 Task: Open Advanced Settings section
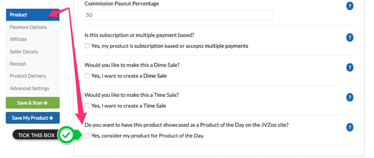(x=33, y=88)
